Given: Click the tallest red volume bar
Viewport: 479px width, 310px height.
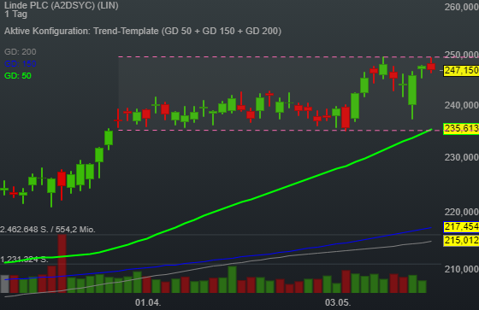Looking at the screenshot, I should tap(62, 264).
